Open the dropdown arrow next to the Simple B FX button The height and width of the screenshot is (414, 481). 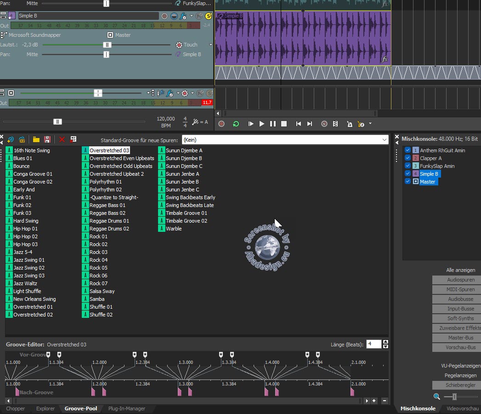(x=192, y=16)
